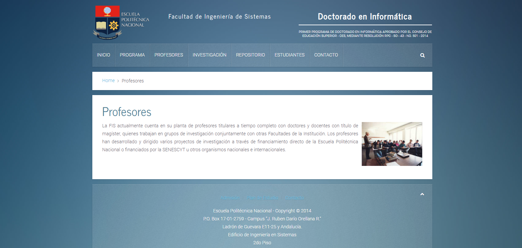Open the INVESTIGACIÓN menu item
Screen dimensions: 522x248
click(209, 55)
